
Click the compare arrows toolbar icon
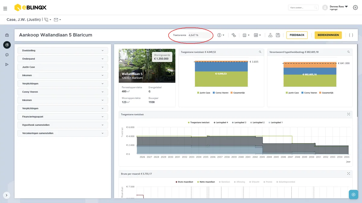pos(234,35)
